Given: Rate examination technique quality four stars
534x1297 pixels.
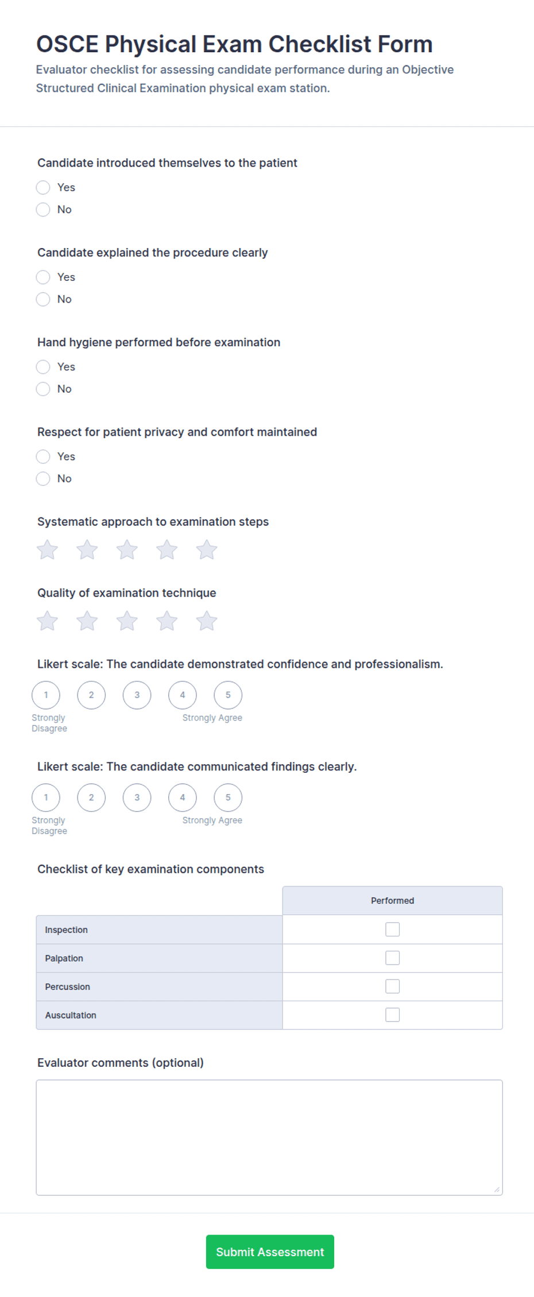Looking at the screenshot, I should click(x=167, y=621).
